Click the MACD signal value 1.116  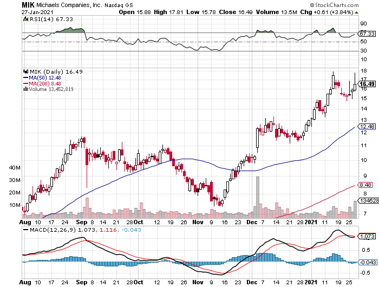click(108, 230)
